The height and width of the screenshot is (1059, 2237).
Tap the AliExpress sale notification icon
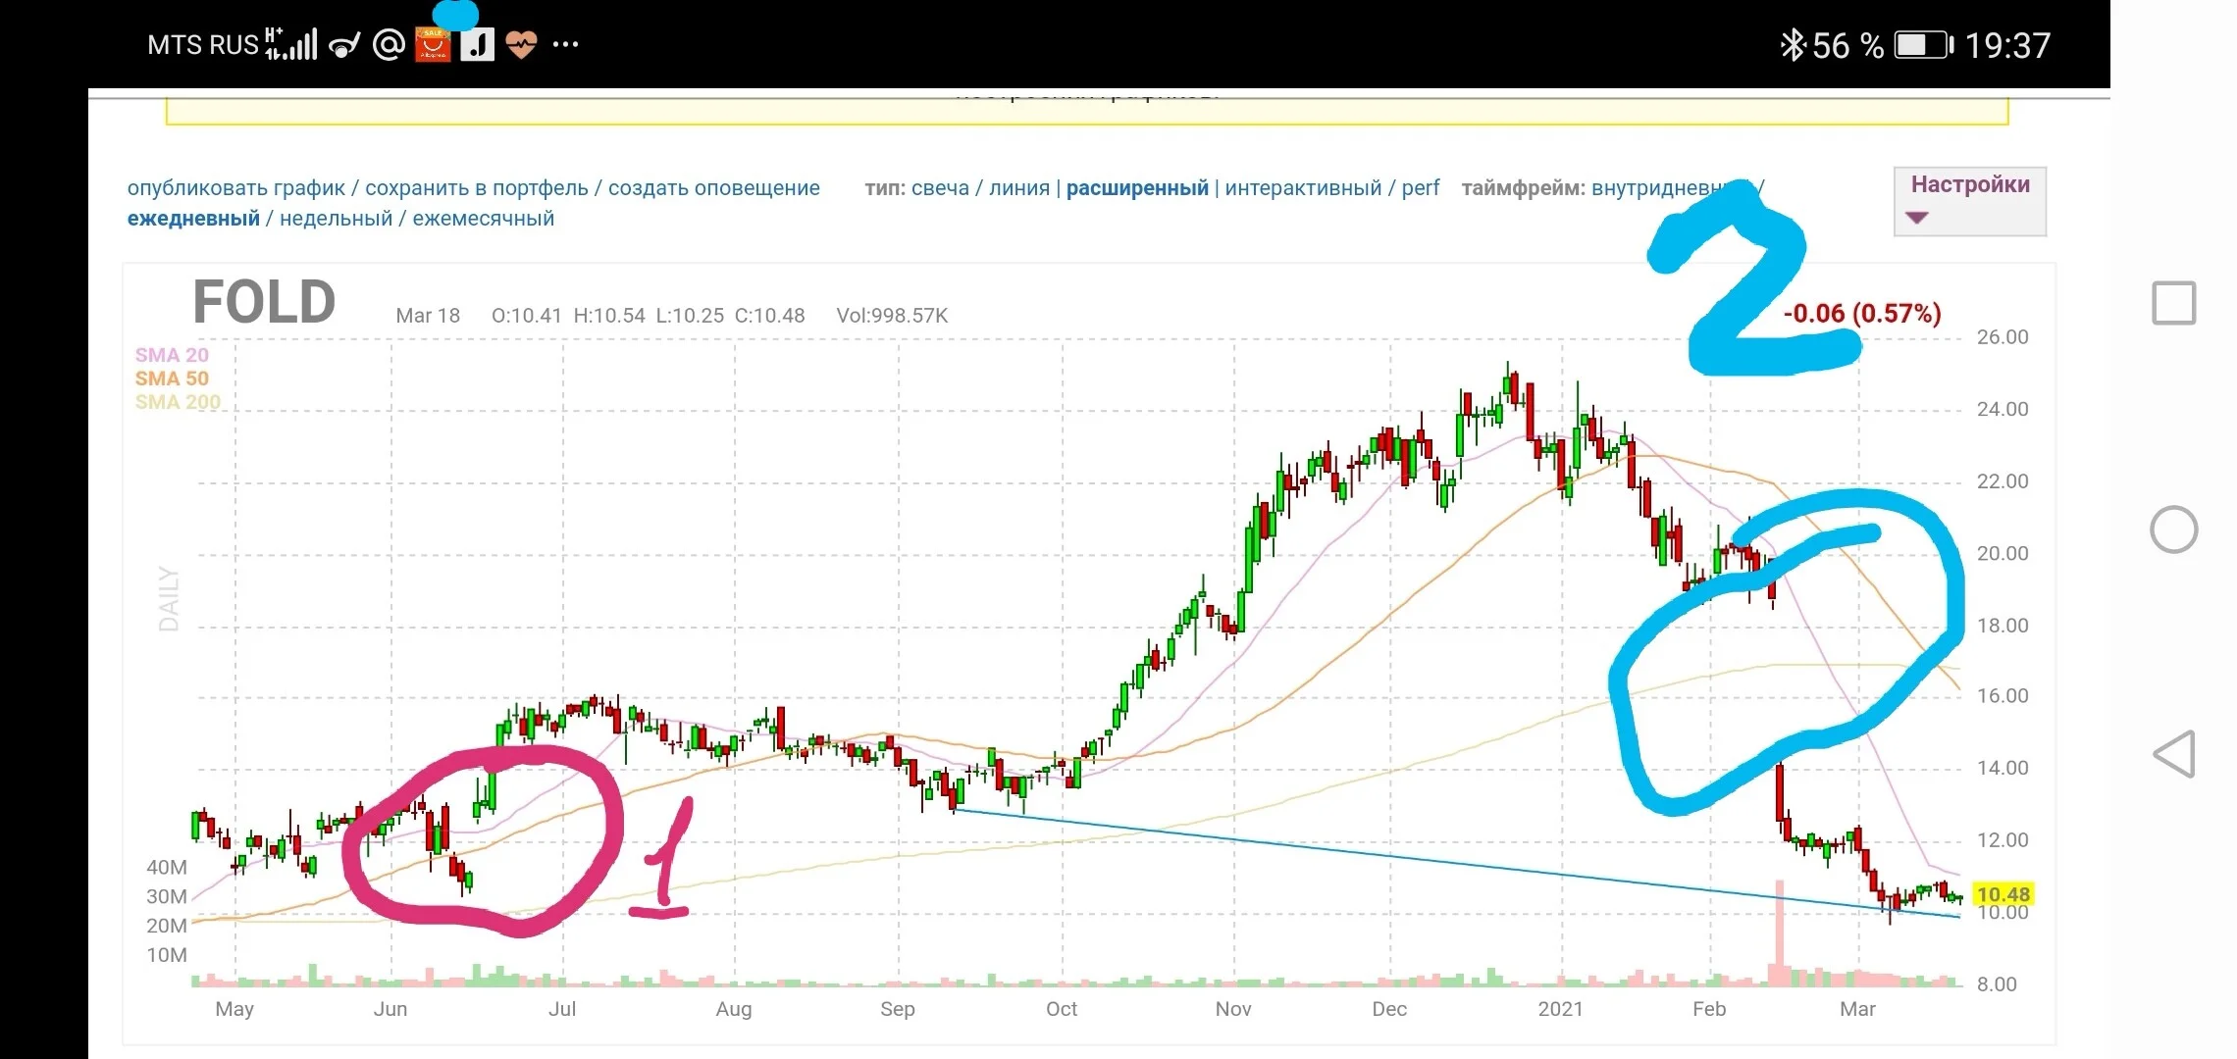(433, 44)
